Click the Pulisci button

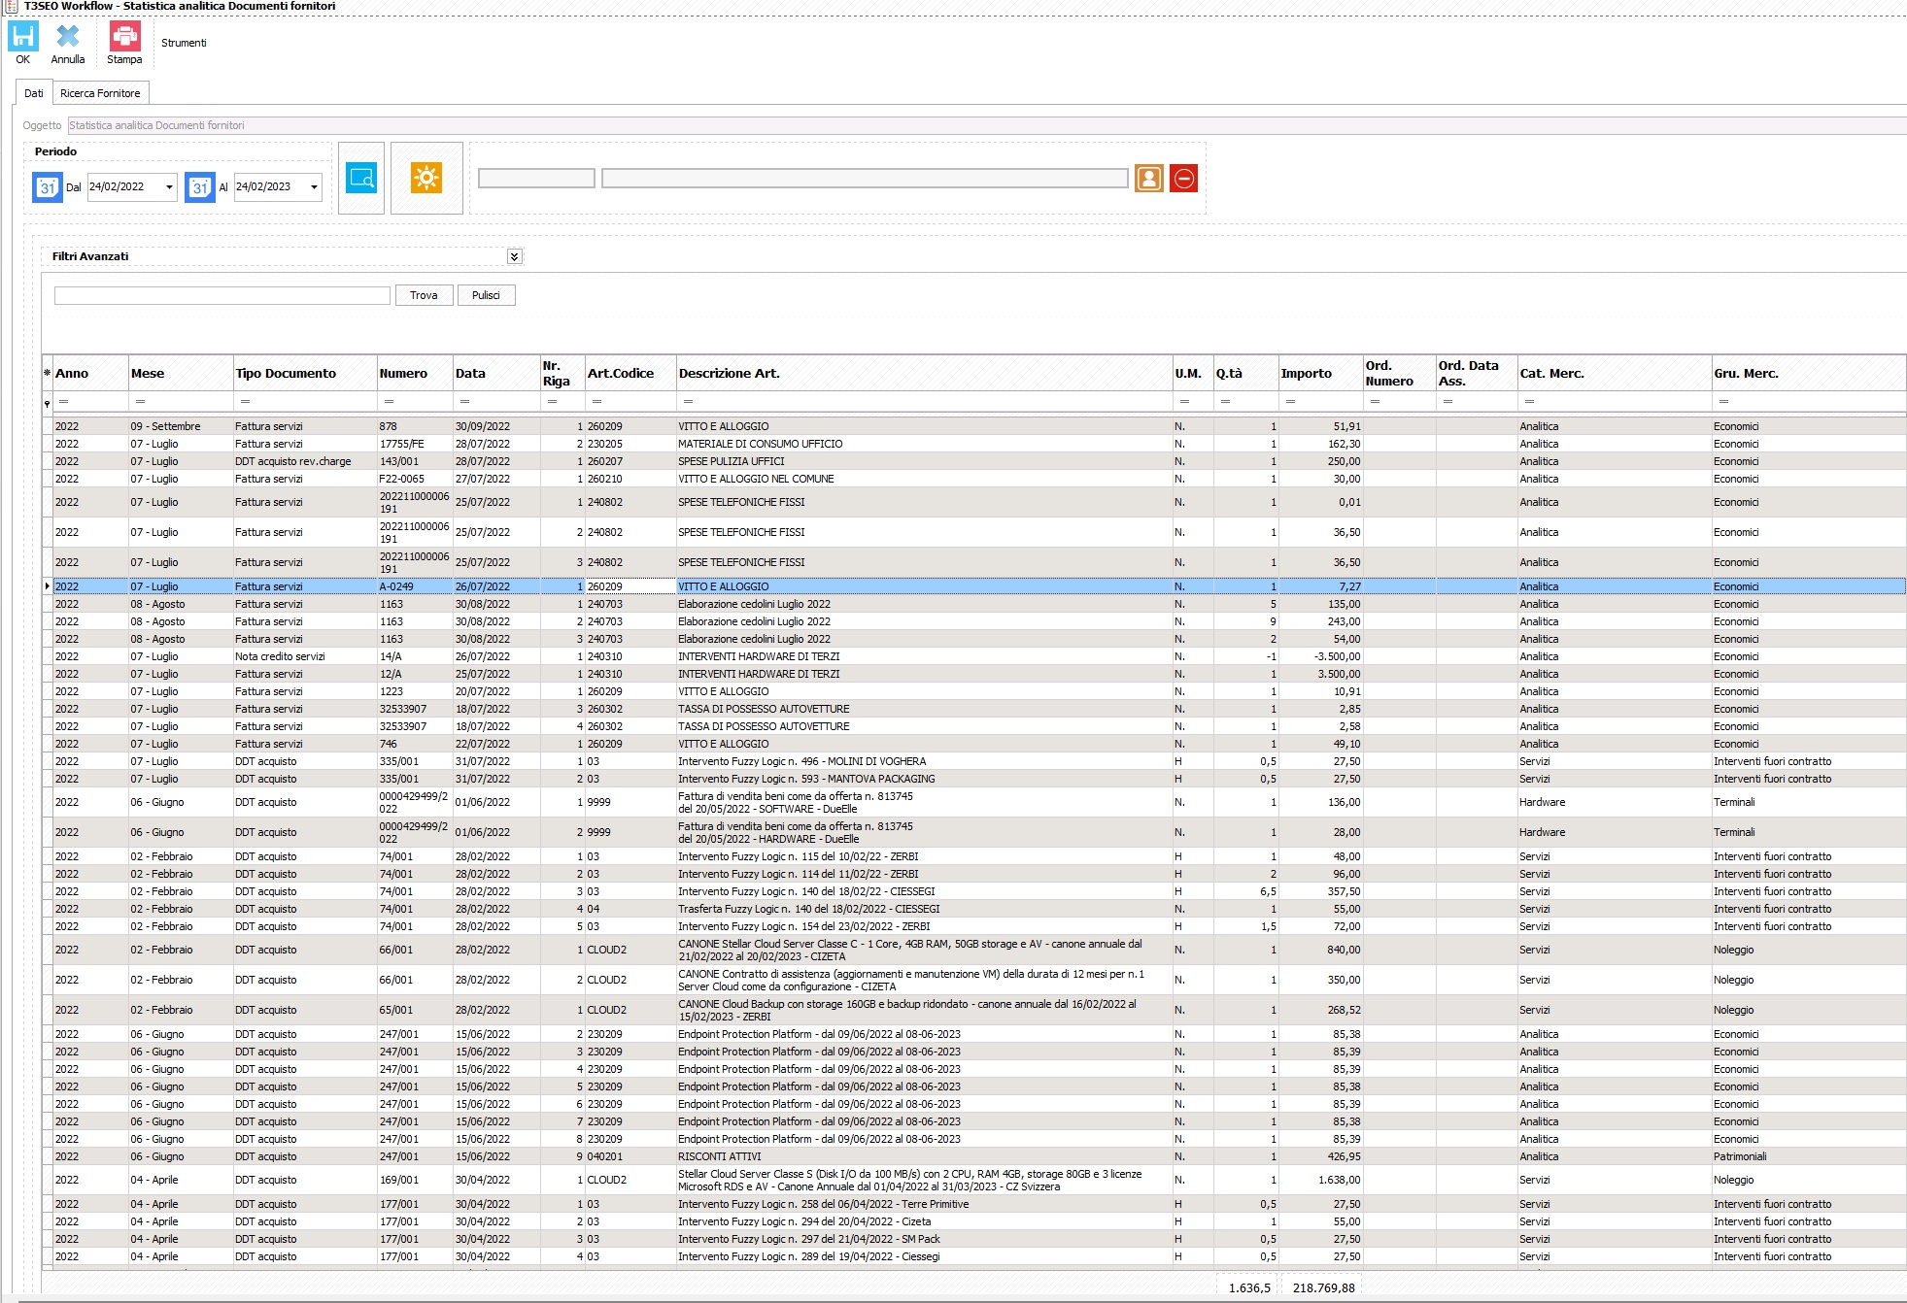coord(486,295)
